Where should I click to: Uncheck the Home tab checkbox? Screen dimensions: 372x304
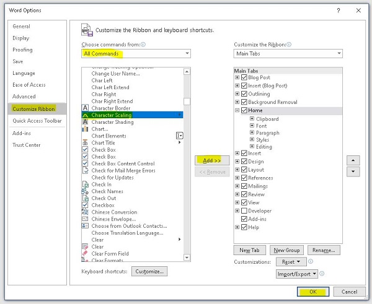point(244,110)
